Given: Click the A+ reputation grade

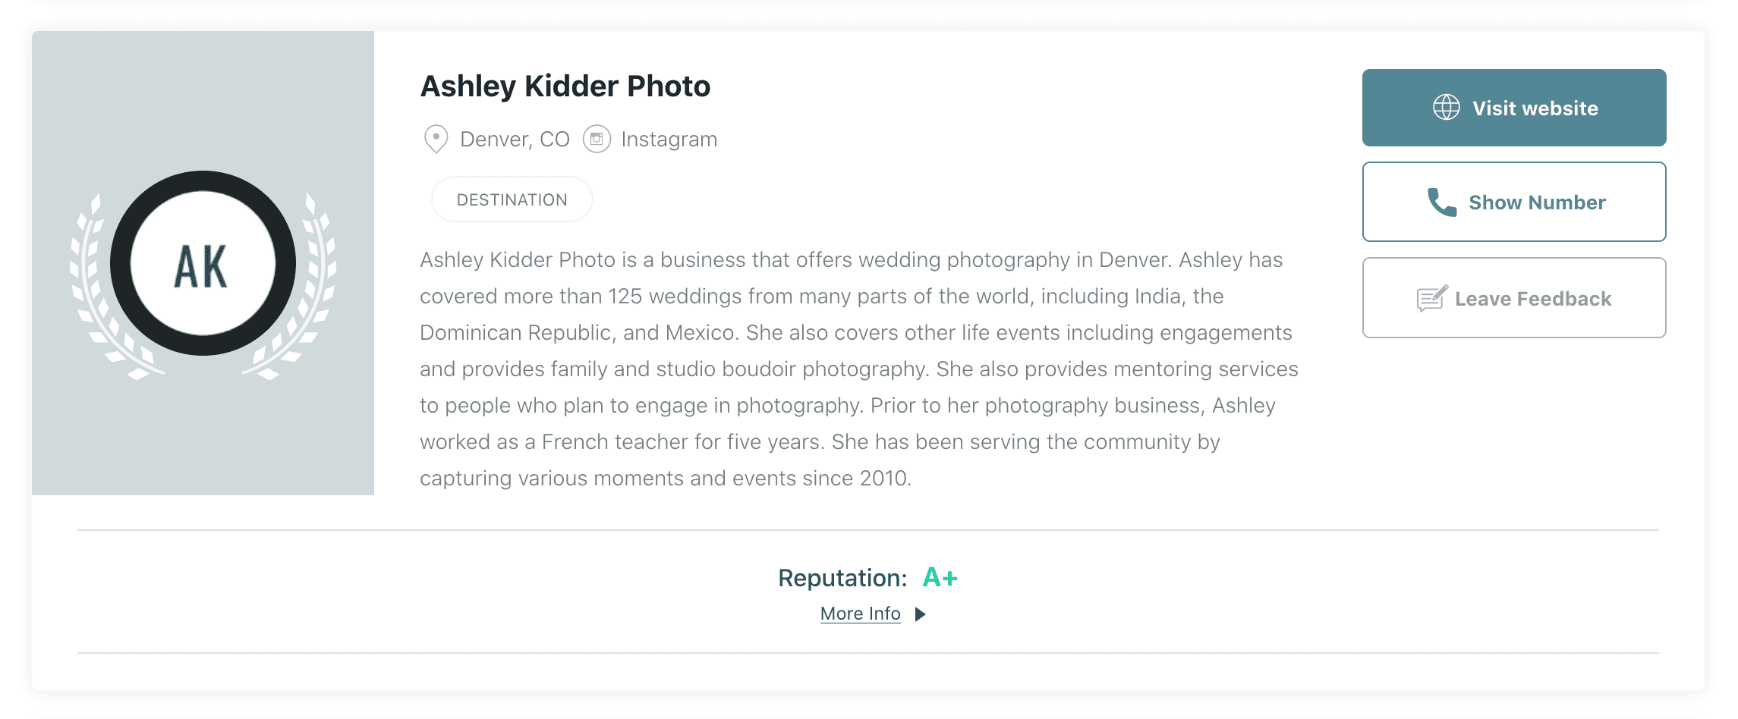Looking at the screenshot, I should (x=940, y=578).
